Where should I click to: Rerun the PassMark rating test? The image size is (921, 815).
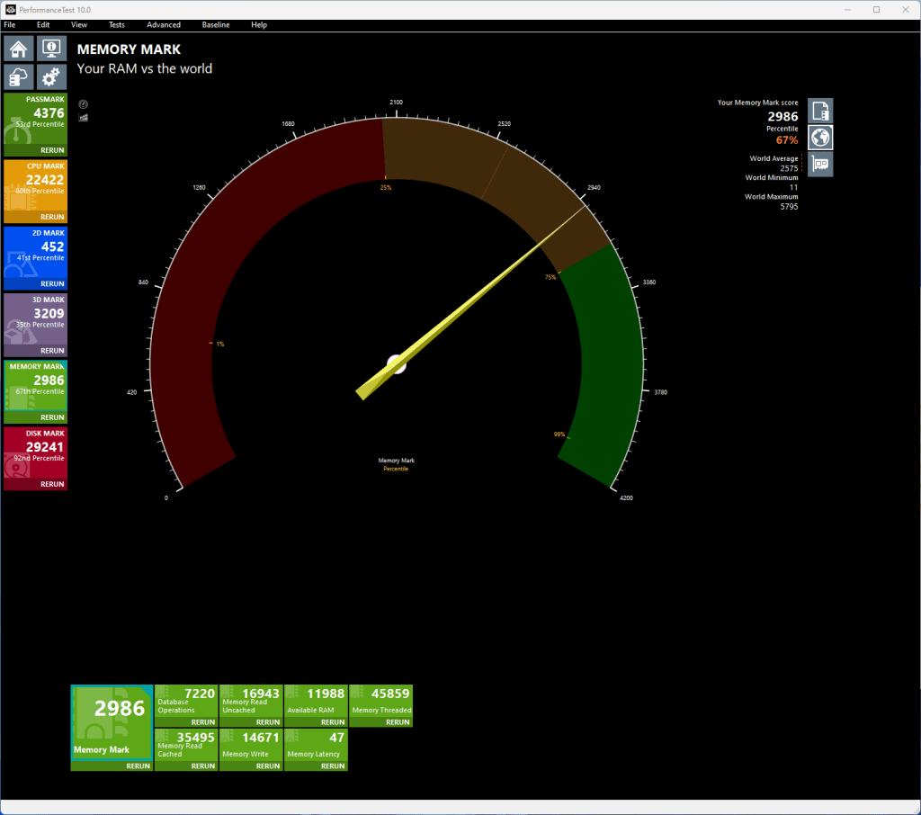click(x=52, y=150)
